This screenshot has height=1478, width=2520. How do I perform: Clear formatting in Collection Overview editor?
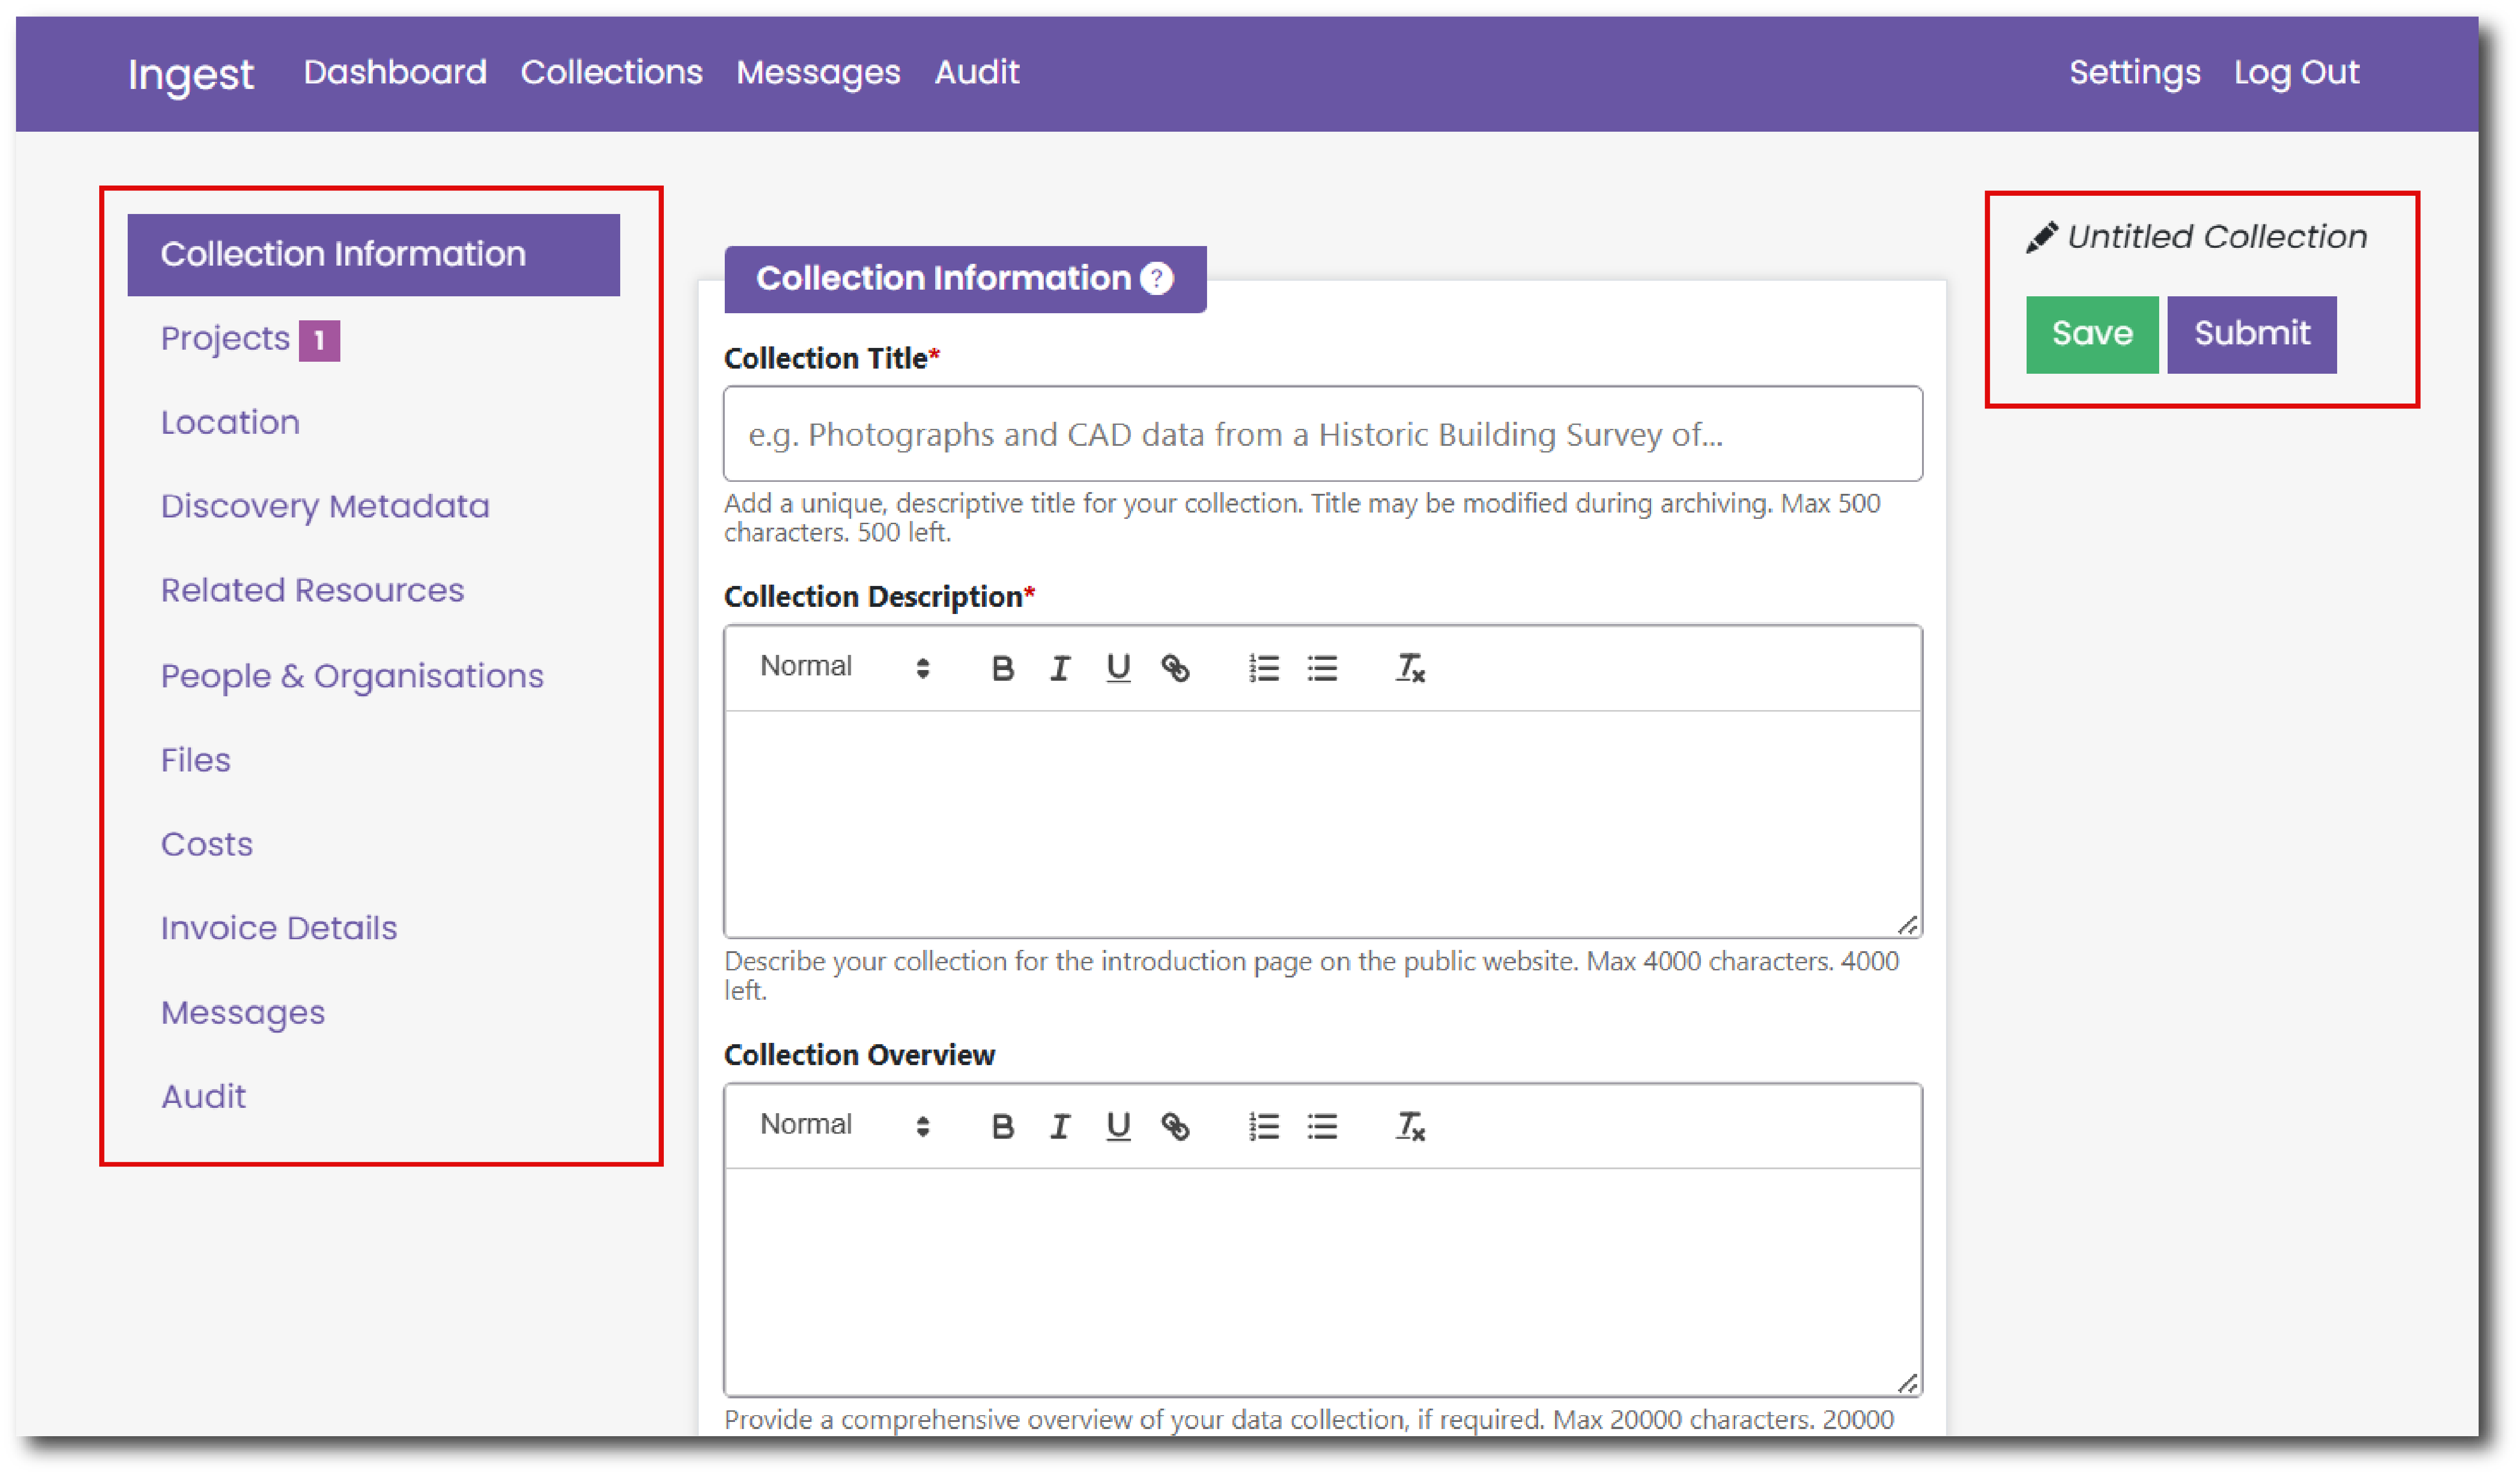[x=1410, y=1127]
